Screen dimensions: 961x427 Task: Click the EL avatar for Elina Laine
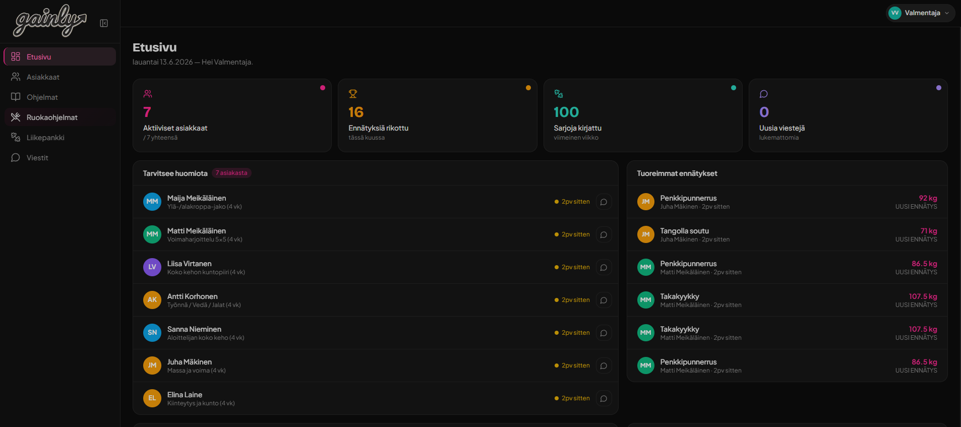(152, 398)
